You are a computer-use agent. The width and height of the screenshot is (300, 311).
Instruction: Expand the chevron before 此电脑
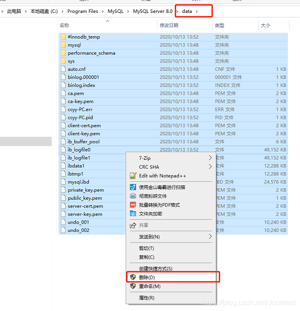[2, 11]
